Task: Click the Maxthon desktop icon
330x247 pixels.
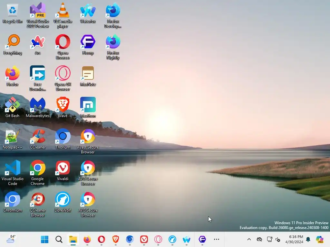Action: [x=88, y=107]
